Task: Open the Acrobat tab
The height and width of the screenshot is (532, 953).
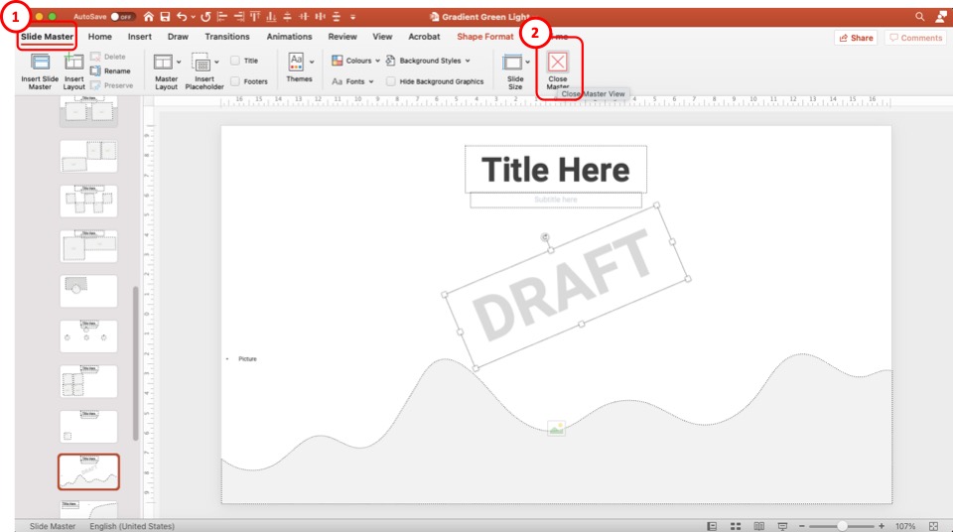Action: click(x=424, y=37)
